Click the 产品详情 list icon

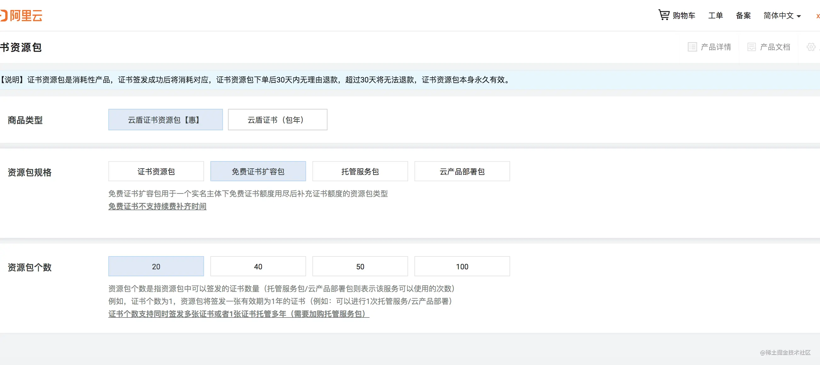(692, 47)
